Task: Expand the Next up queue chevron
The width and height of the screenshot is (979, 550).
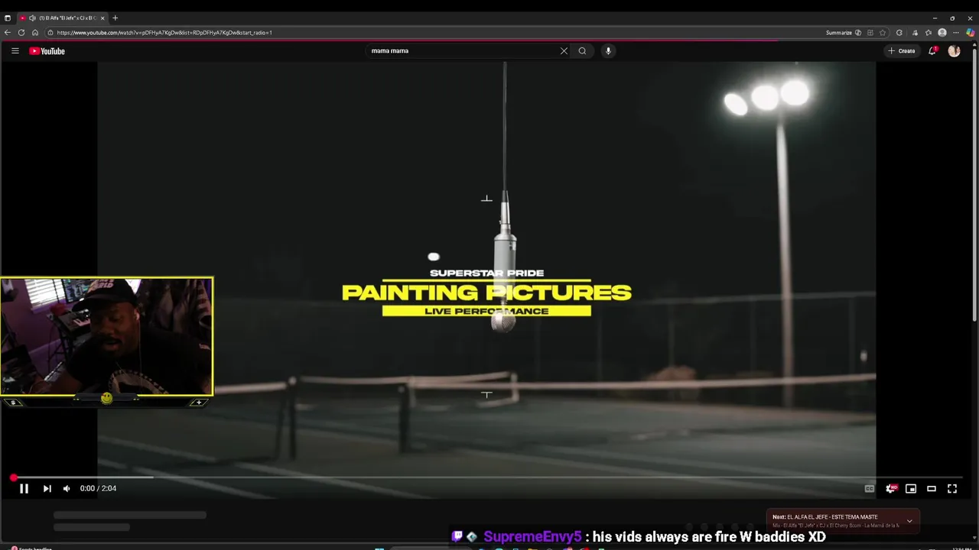Action: (x=909, y=521)
